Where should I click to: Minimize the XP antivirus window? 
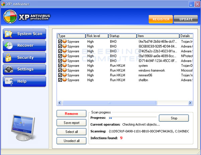pyautogui.click(x=191, y=4)
